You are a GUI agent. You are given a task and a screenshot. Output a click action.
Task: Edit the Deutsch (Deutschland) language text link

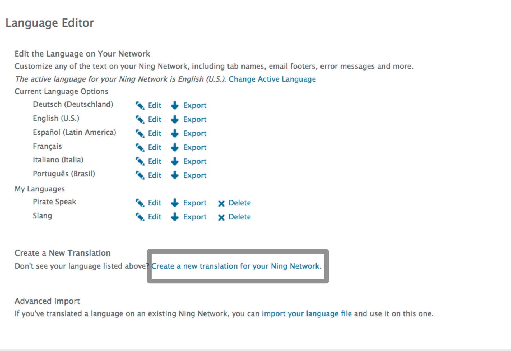point(155,106)
